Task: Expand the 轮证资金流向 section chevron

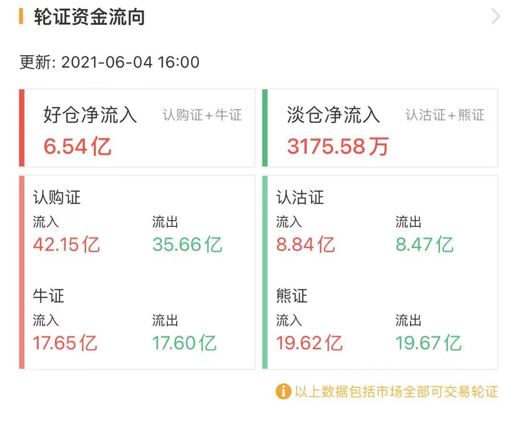Action: point(496,17)
